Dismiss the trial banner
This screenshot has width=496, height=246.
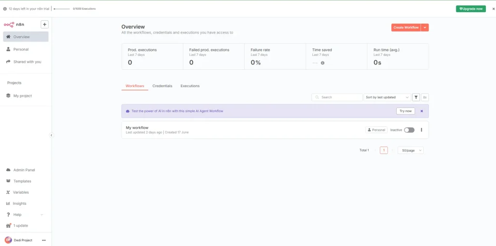tap(494, 9)
